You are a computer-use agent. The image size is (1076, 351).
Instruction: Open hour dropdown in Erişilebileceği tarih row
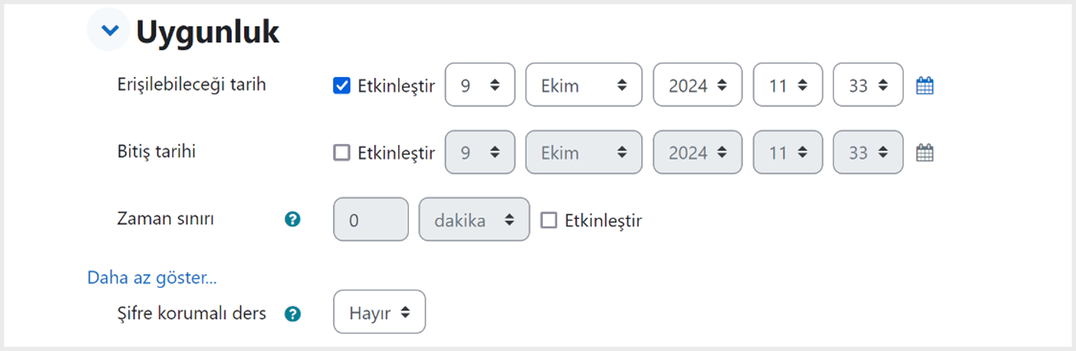point(788,85)
